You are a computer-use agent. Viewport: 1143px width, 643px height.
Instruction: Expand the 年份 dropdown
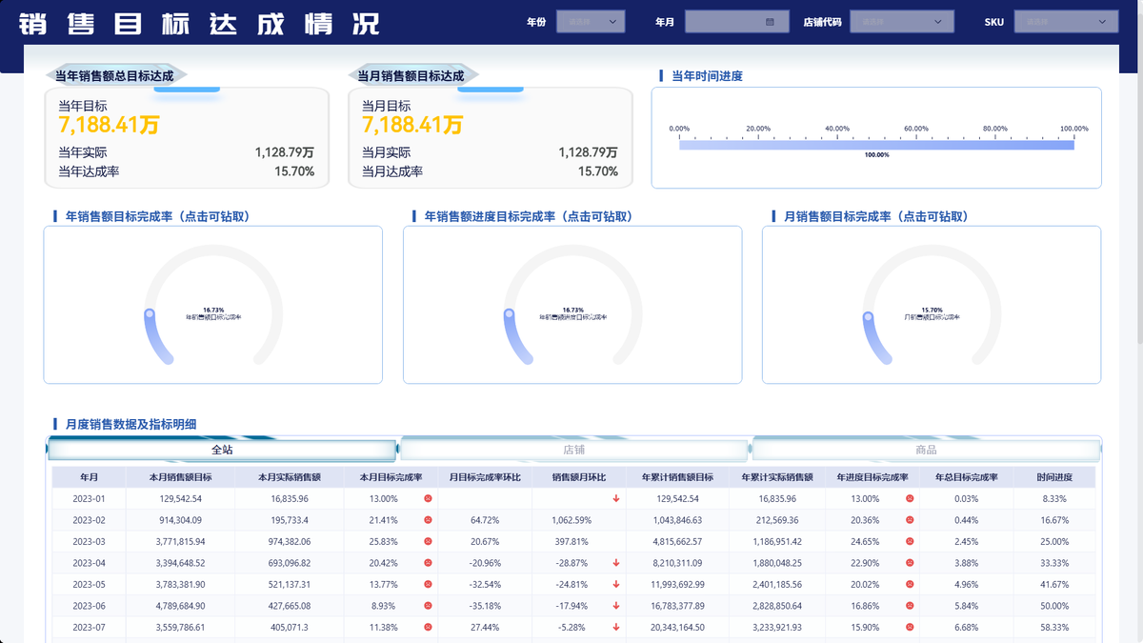pyautogui.click(x=591, y=21)
